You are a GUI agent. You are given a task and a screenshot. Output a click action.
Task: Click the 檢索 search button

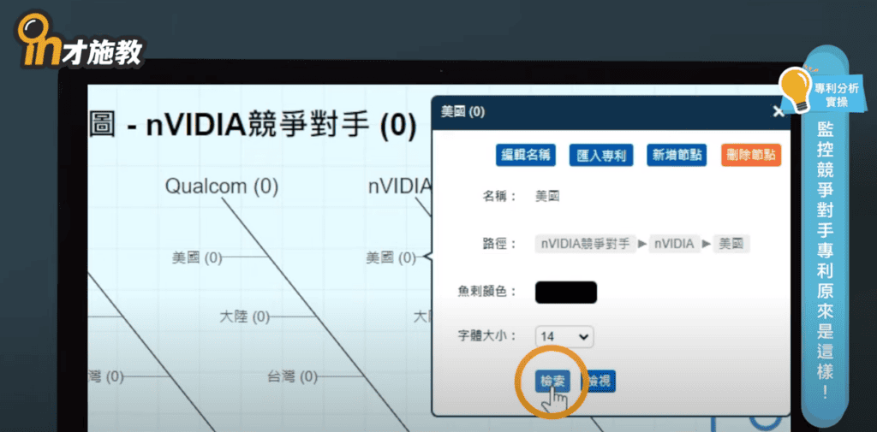[x=552, y=382]
